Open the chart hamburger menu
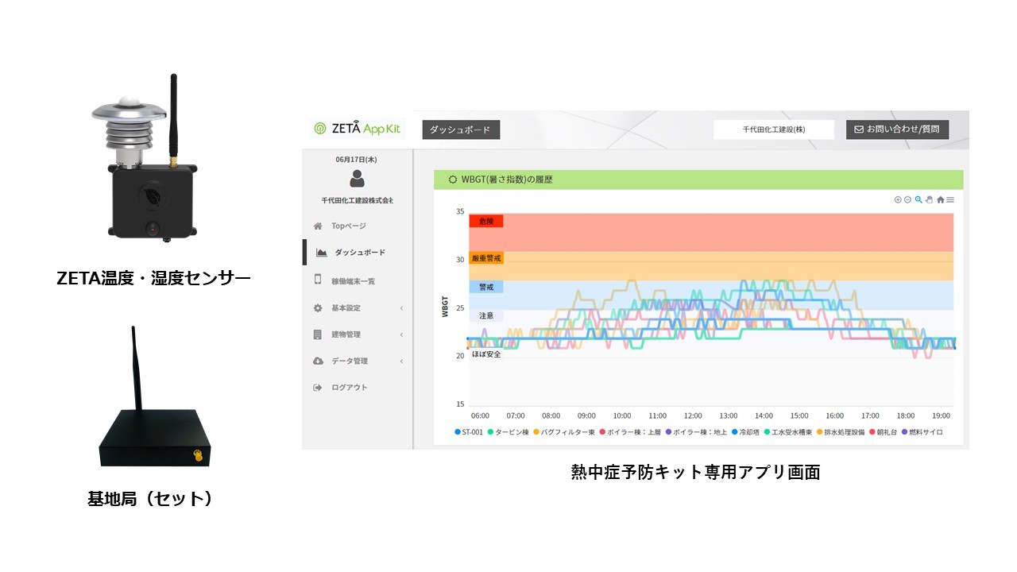The height and width of the screenshot is (572, 1017). click(950, 199)
